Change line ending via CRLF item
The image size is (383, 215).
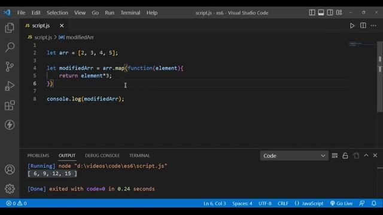tap(283, 203)
